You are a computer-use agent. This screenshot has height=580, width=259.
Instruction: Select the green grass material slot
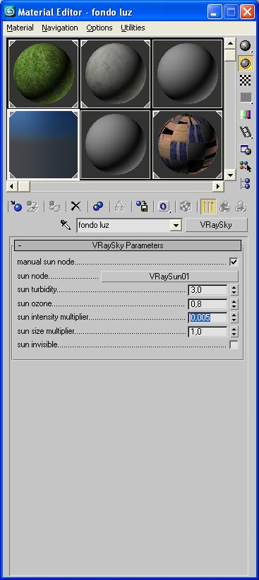(x=44, y=74)
